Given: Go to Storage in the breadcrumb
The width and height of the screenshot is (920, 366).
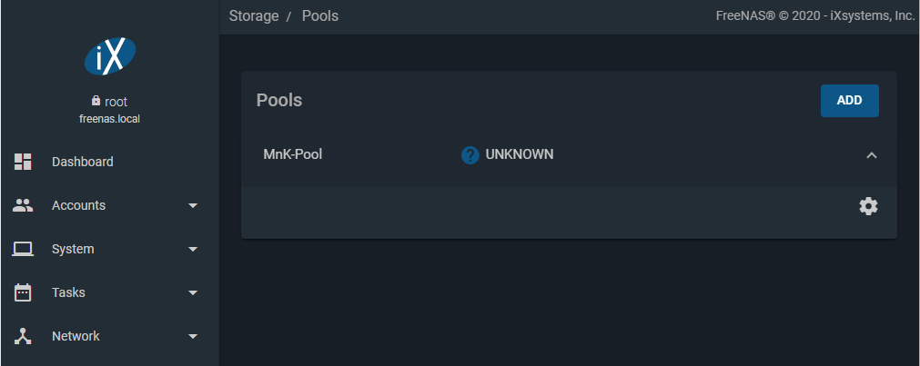Looking at the screenshot, I should 254,15.
